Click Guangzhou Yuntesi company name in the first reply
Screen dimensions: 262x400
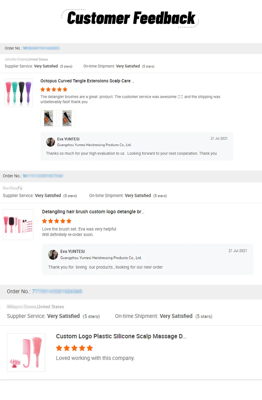click(94, 145)
